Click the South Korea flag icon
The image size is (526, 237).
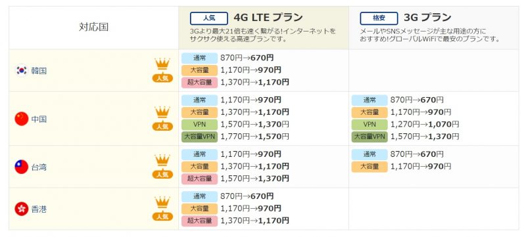tap(22, 71)
